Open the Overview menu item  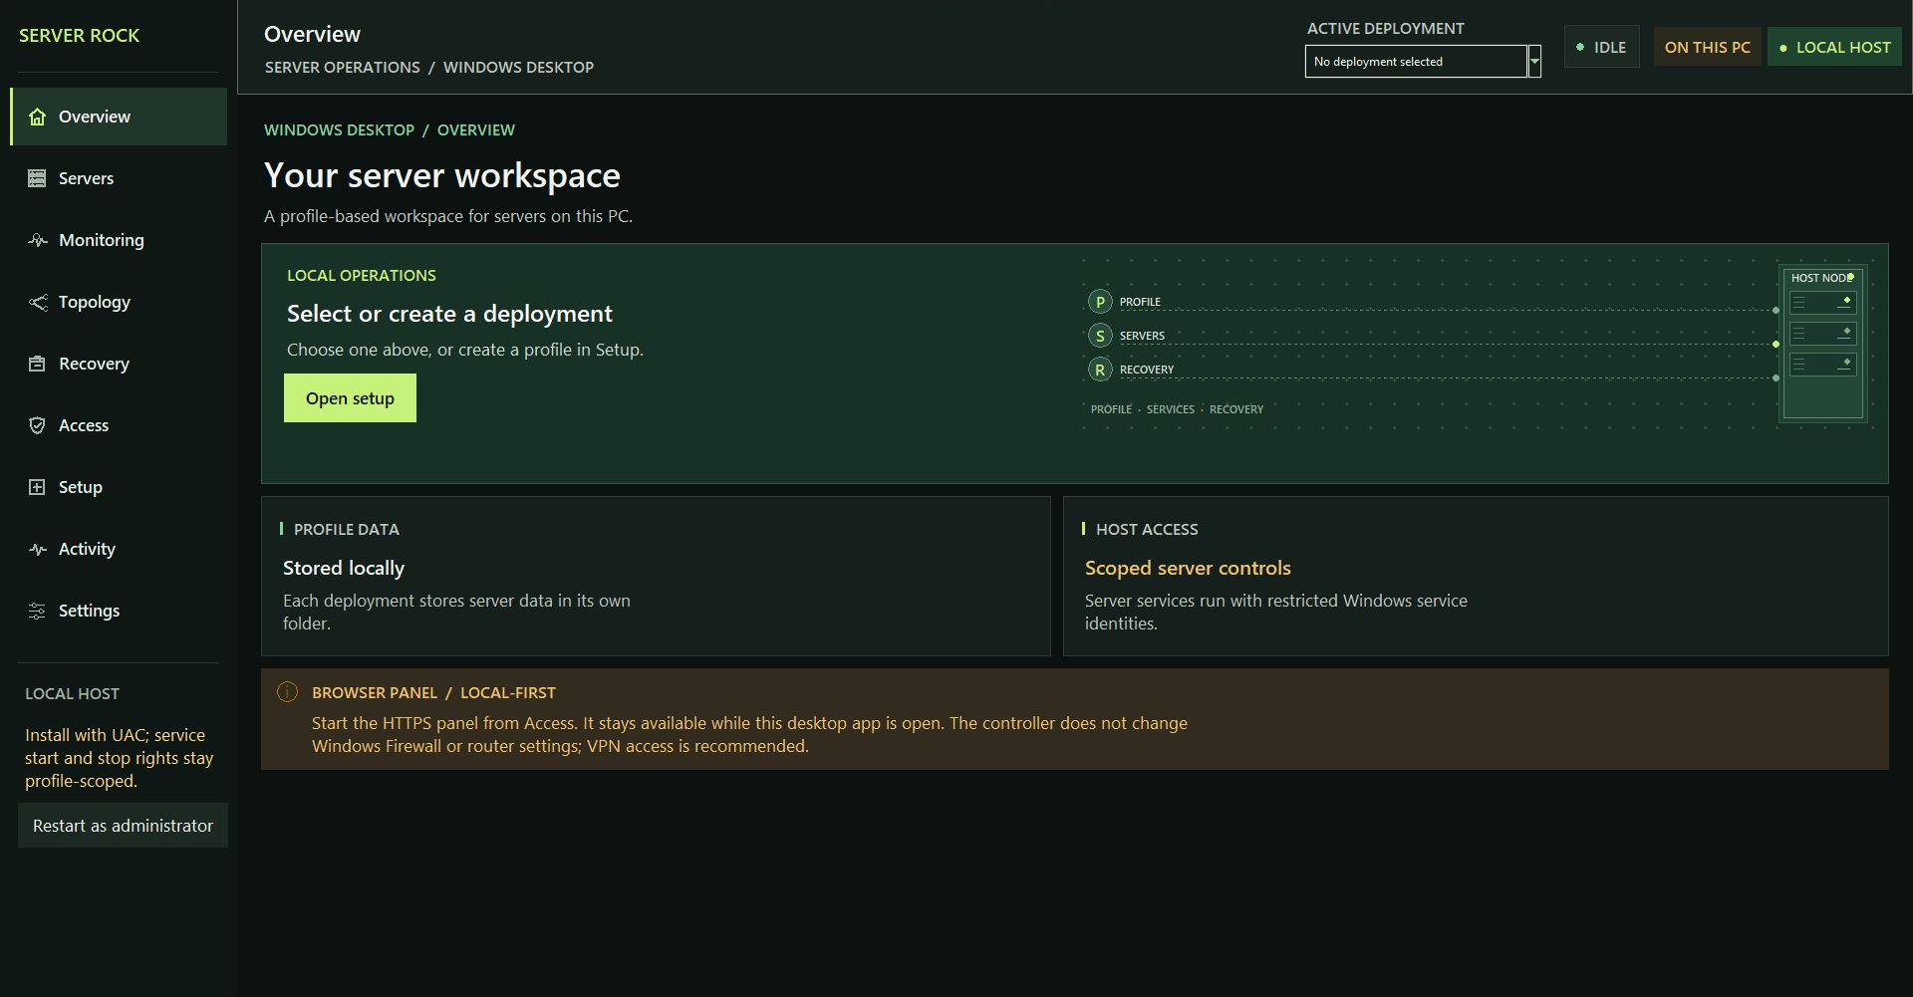119,117
